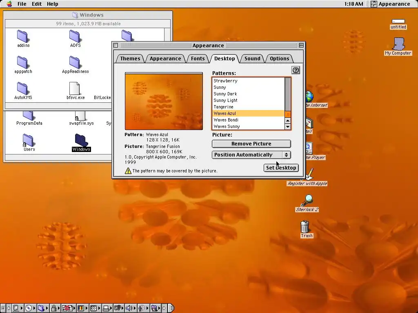Select the Sunny Light pattern
Image resolution: width=418 pixels, height=313 pixels.
(x=249, y=100)
